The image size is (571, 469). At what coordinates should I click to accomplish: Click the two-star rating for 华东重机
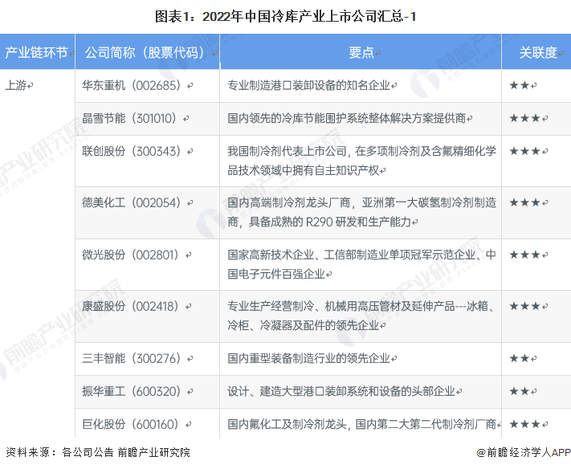tap(520, 86)
